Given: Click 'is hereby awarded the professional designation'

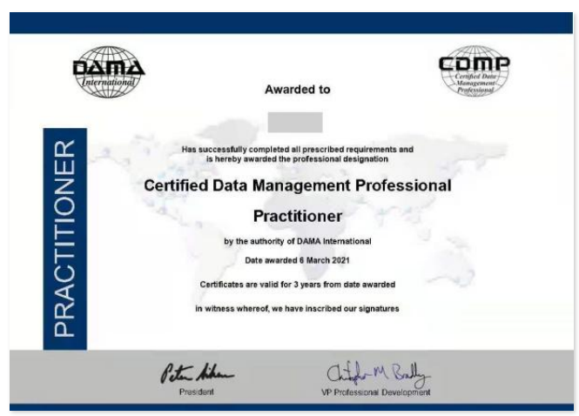Looking at the screenshot, I should 297,159.
